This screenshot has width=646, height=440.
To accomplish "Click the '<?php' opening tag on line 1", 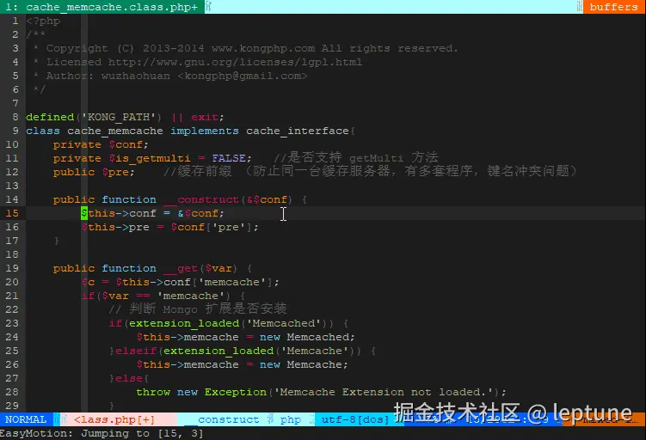I will [43, 21].
